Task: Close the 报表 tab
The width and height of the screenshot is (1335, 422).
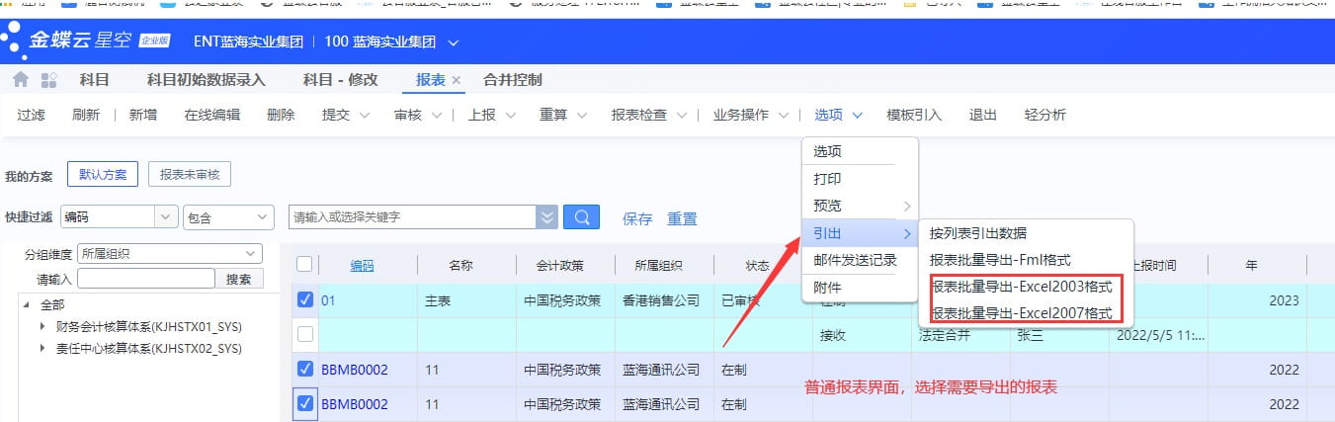Action: [x=457, y=80]
